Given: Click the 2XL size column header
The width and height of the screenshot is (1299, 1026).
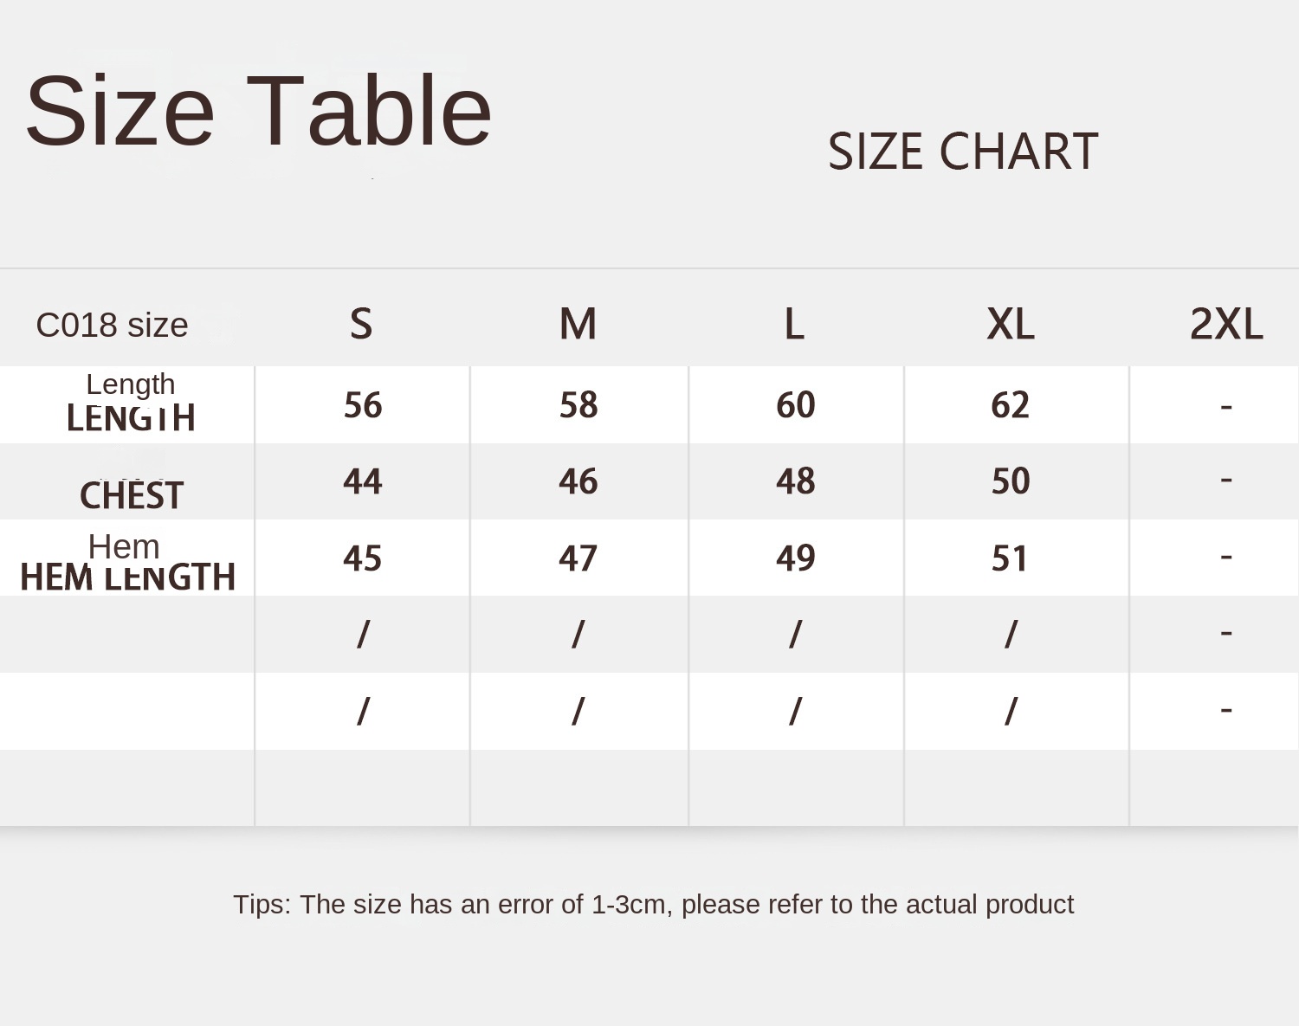Looking at the screenshot, I should [1225, 324].
